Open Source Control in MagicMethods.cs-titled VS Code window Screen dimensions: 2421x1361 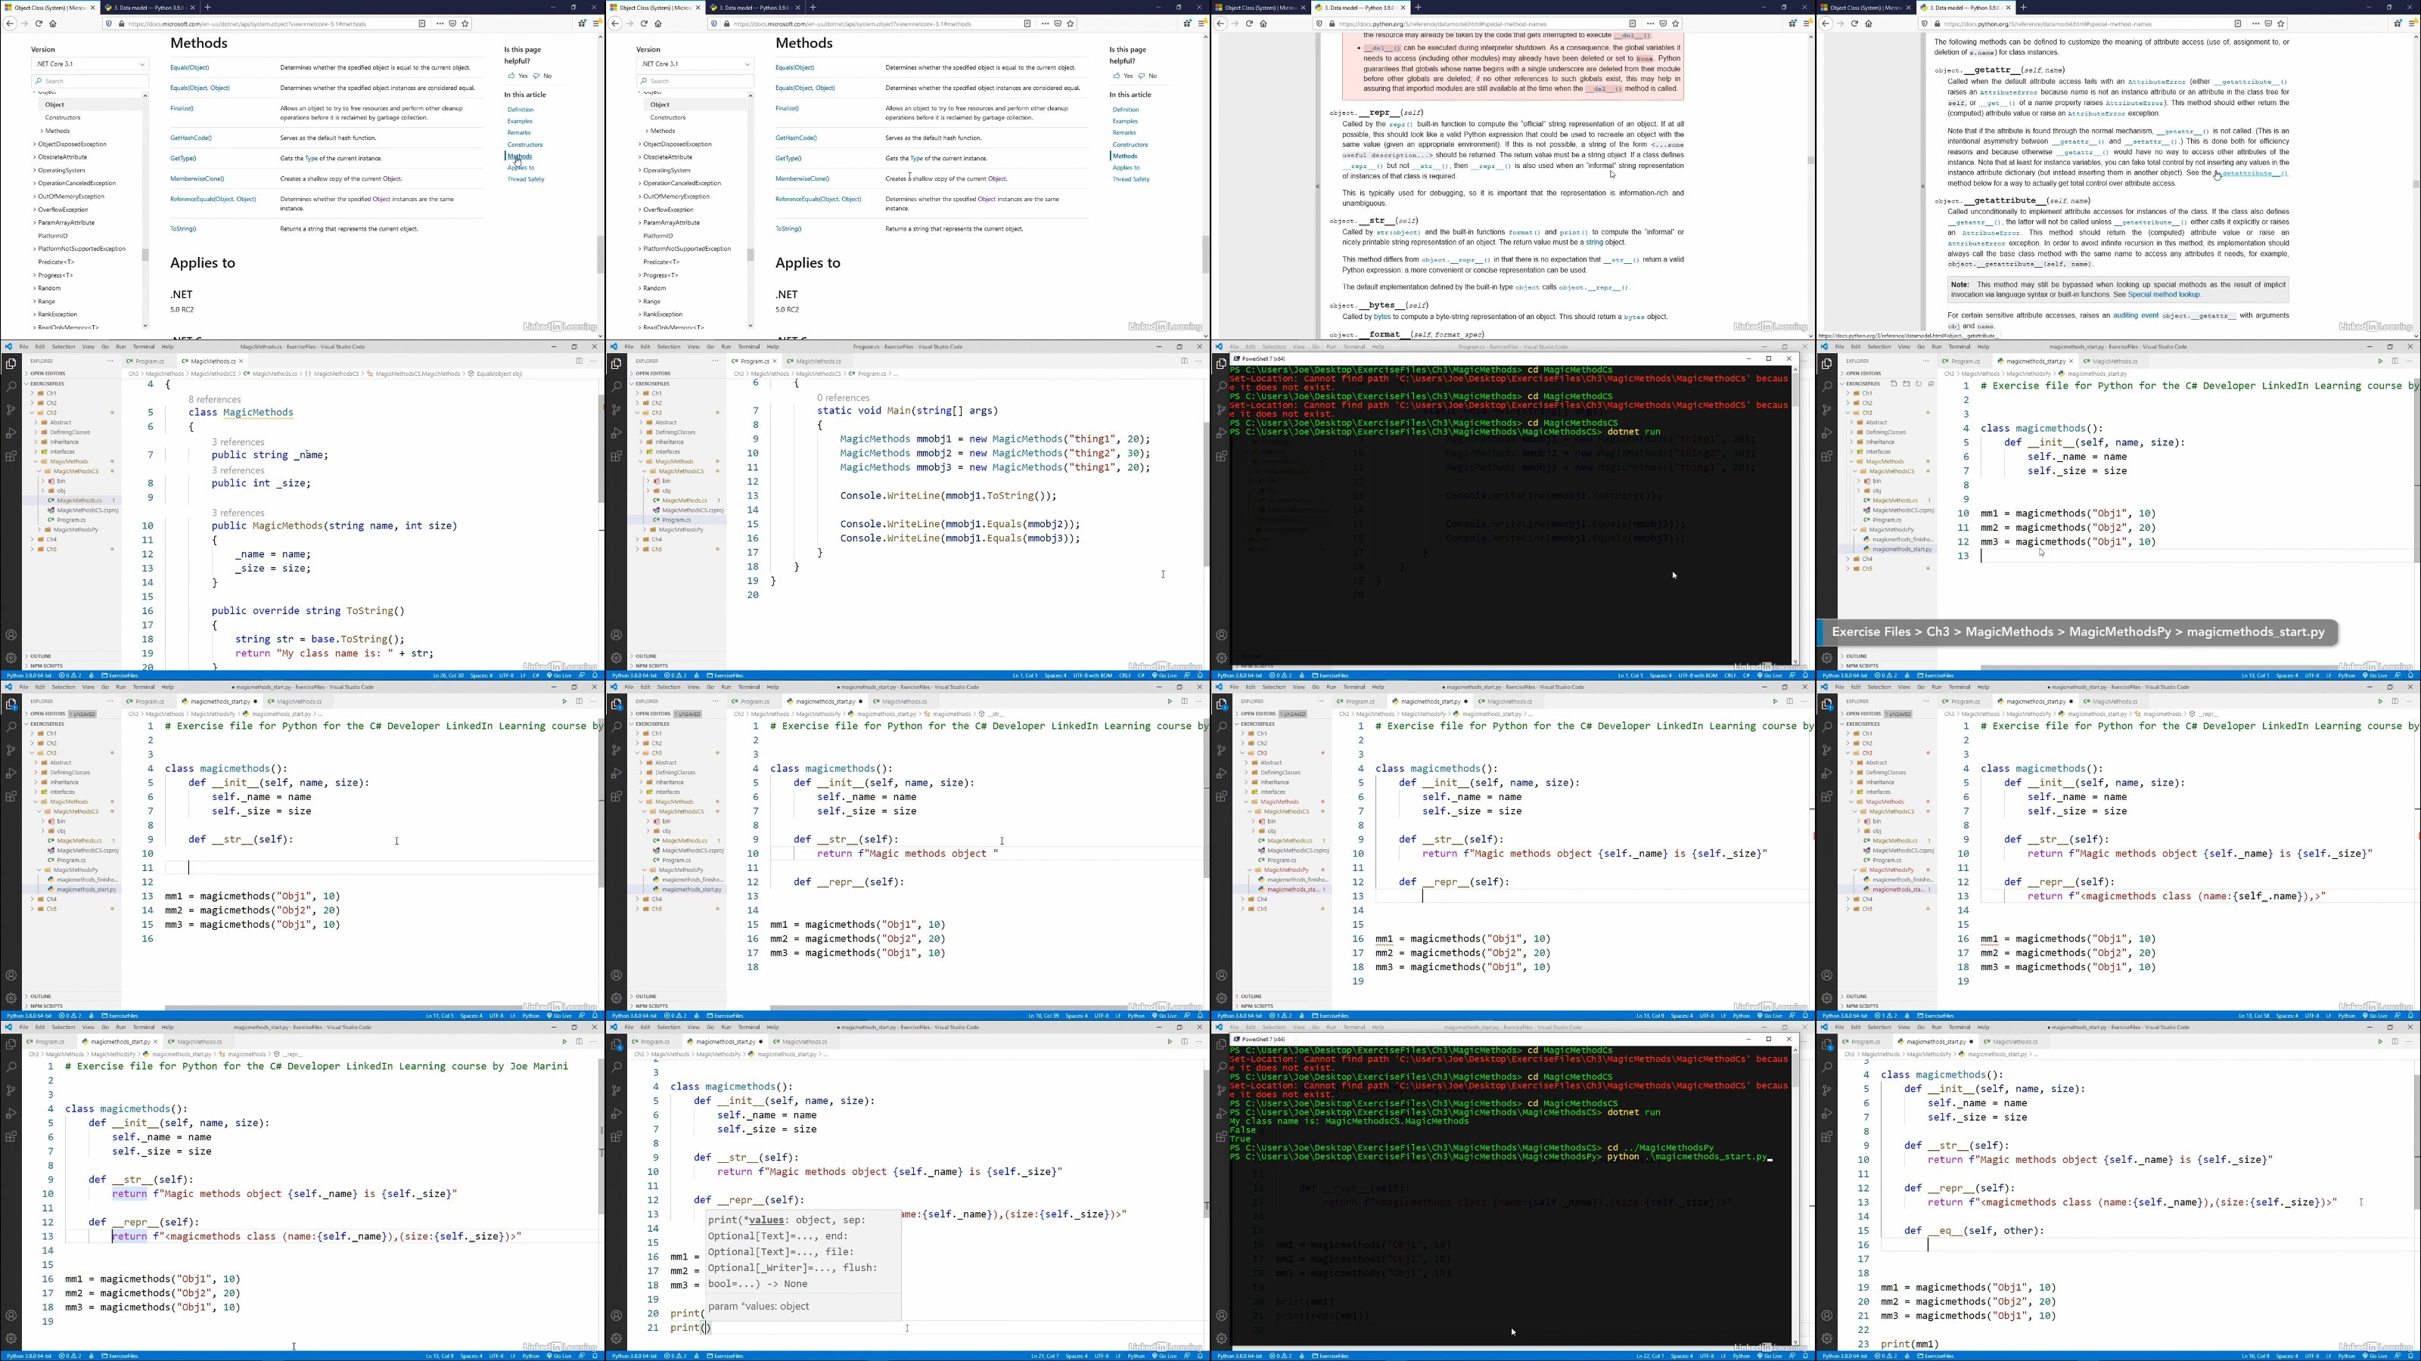coord(11,410)
